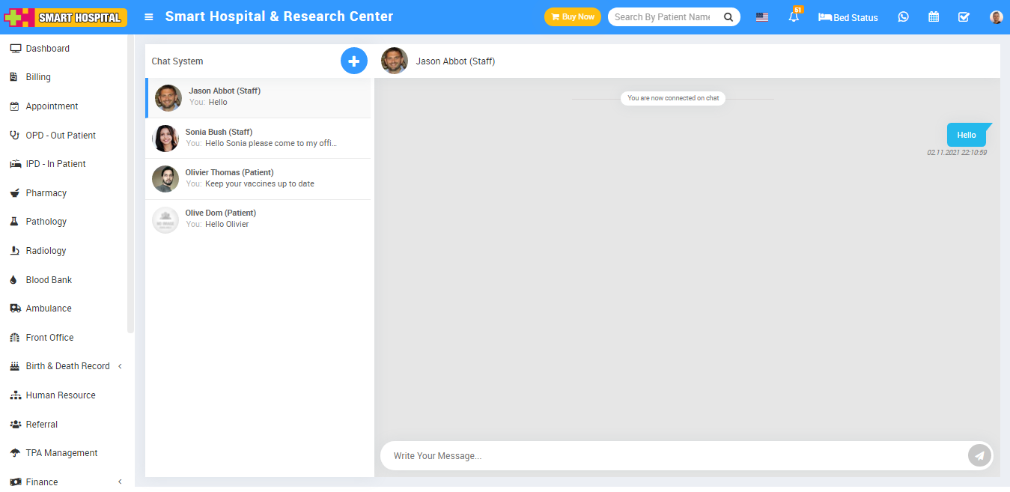Viewport: 1010px width, 492px height.
Task: Open the user profile avatar in header
Action: tap(996, 17)
